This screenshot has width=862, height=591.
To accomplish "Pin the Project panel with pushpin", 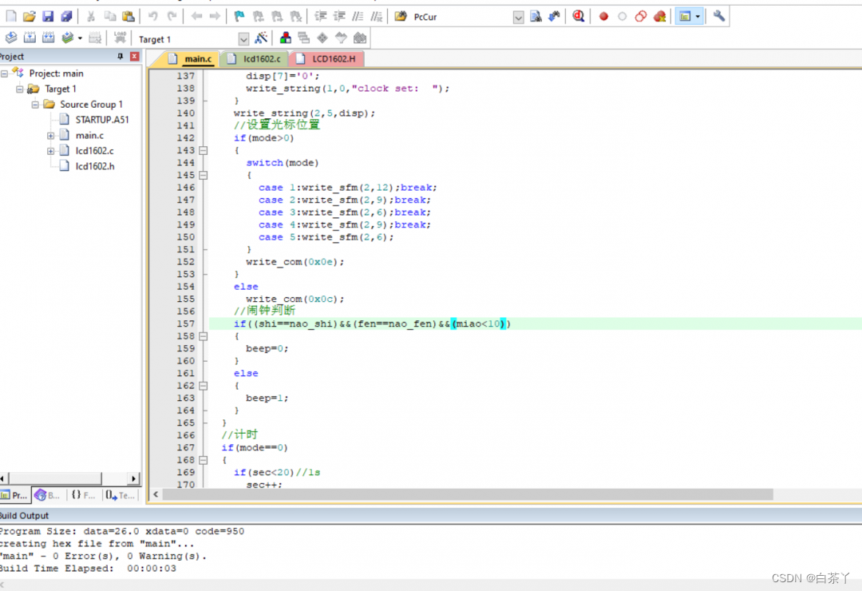I will click(x=121, y=57).
